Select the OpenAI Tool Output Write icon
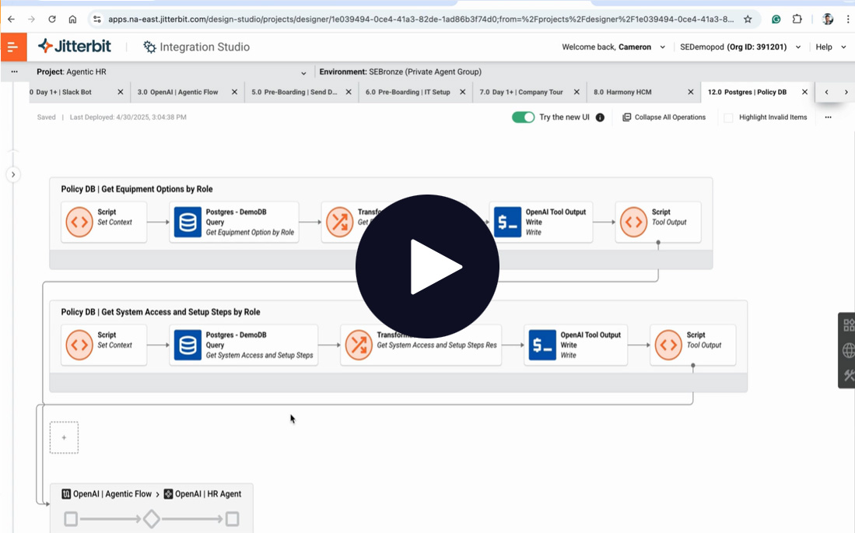The image size is (855, 533). click(508, 222)
